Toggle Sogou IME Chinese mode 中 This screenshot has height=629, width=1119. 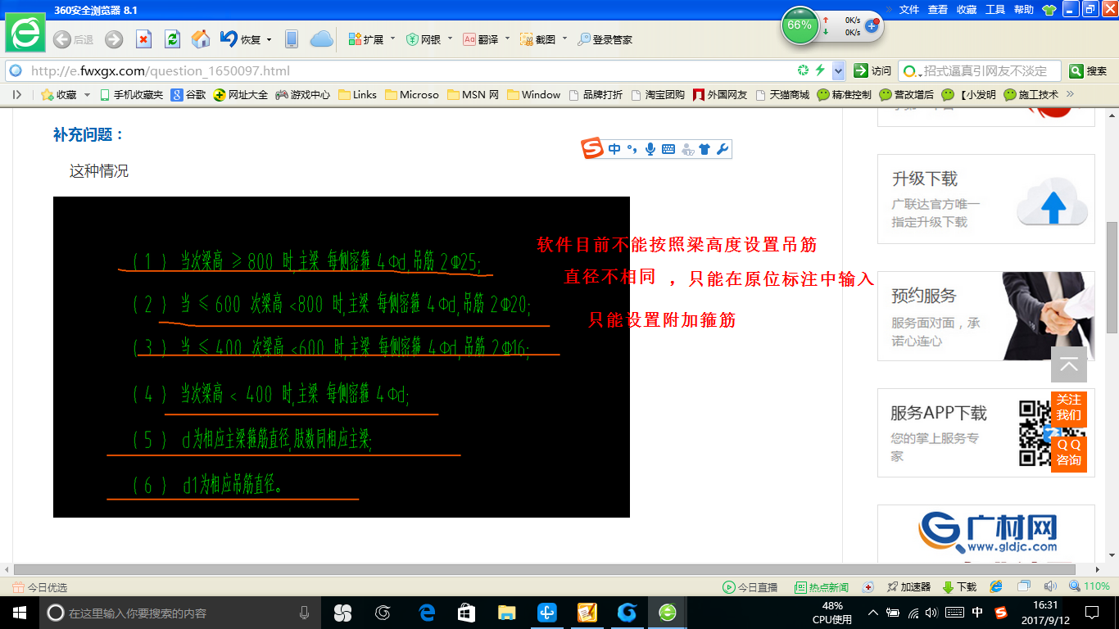pos(614,149)
